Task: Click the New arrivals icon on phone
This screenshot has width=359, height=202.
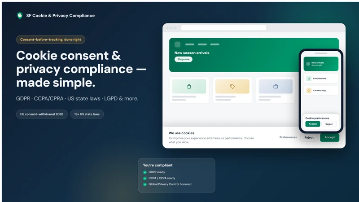Action: (x=308, y=64)
